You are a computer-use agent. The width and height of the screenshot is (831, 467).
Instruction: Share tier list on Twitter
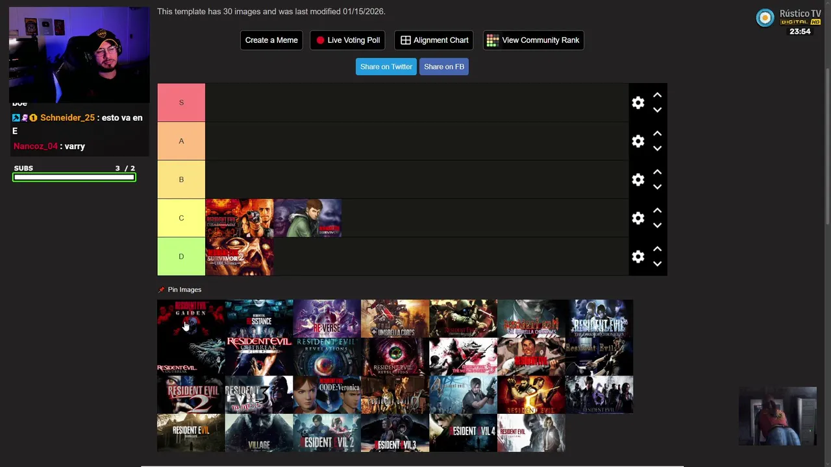[386, 67]
